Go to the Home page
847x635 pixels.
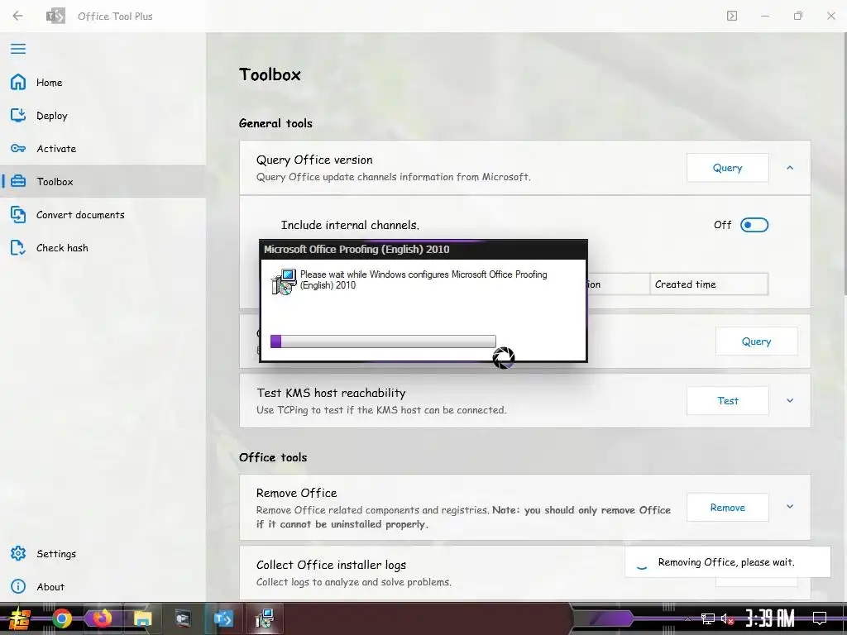[103, 82]
